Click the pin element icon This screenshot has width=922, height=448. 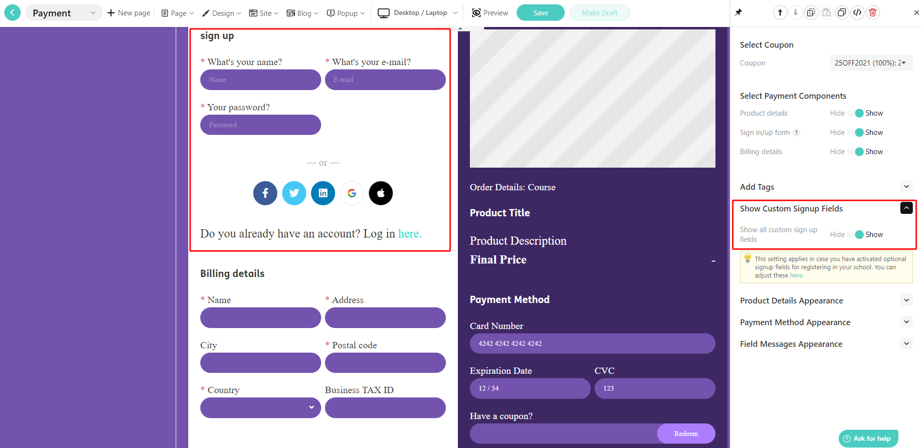click(739, 12)
